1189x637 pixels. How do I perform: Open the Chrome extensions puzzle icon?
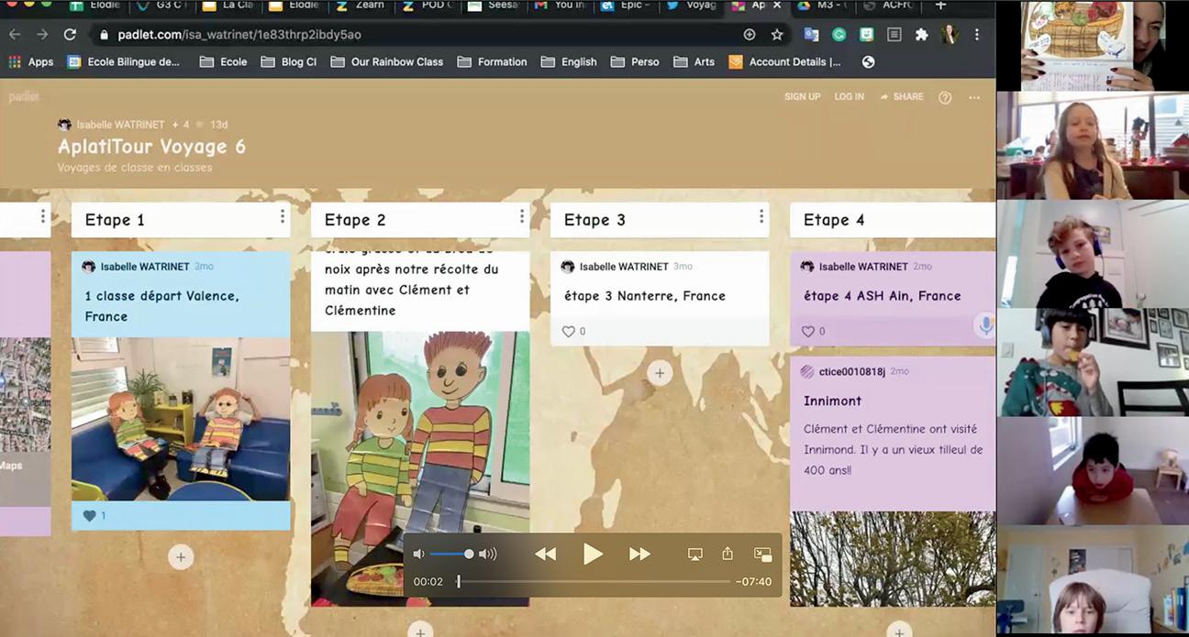tap(921, 34)
